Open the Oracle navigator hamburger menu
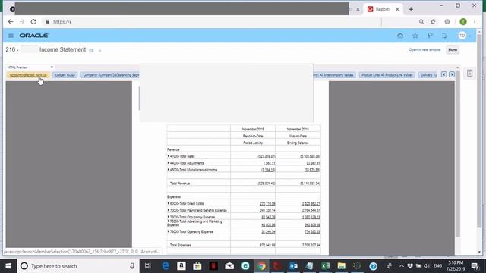 (x=11, y=36)
